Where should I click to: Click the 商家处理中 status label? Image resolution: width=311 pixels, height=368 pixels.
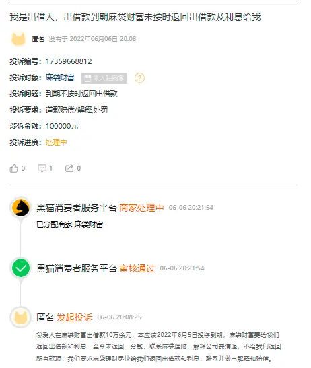(141, 208)
